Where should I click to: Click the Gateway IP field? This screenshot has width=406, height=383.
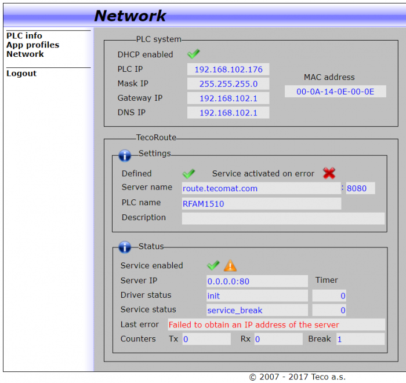click(x=228, y=99)
